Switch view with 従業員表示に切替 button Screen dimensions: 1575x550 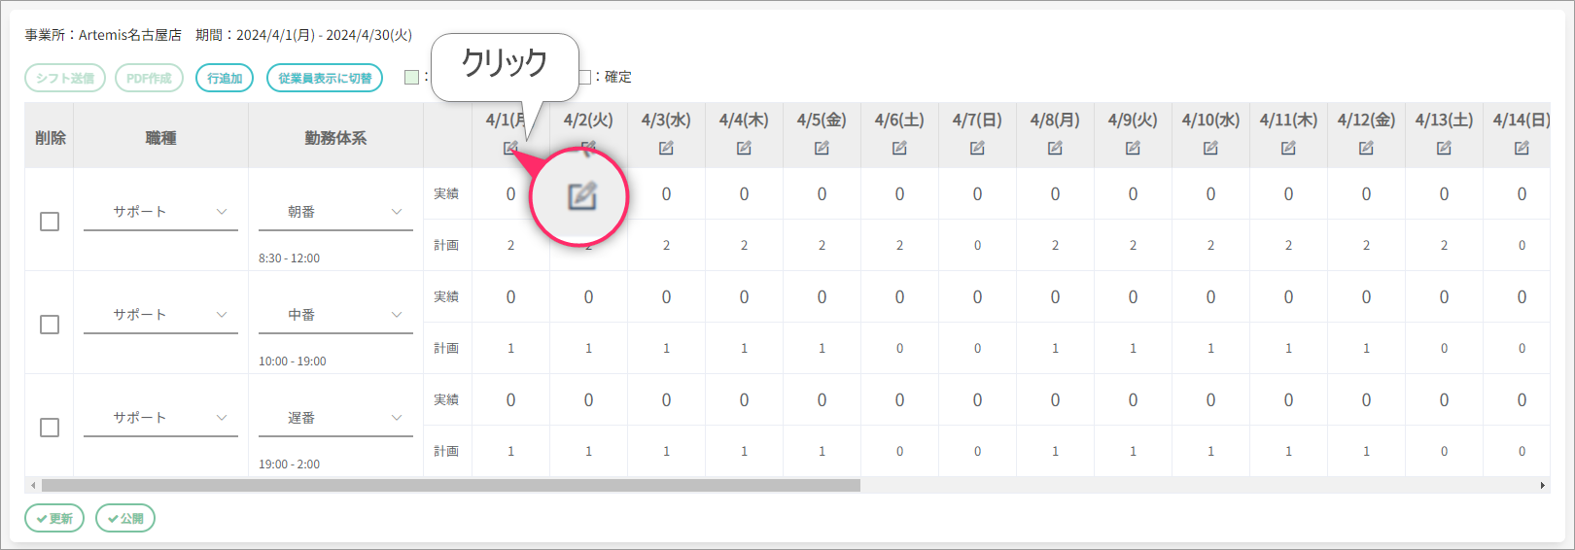pos(325,78)
